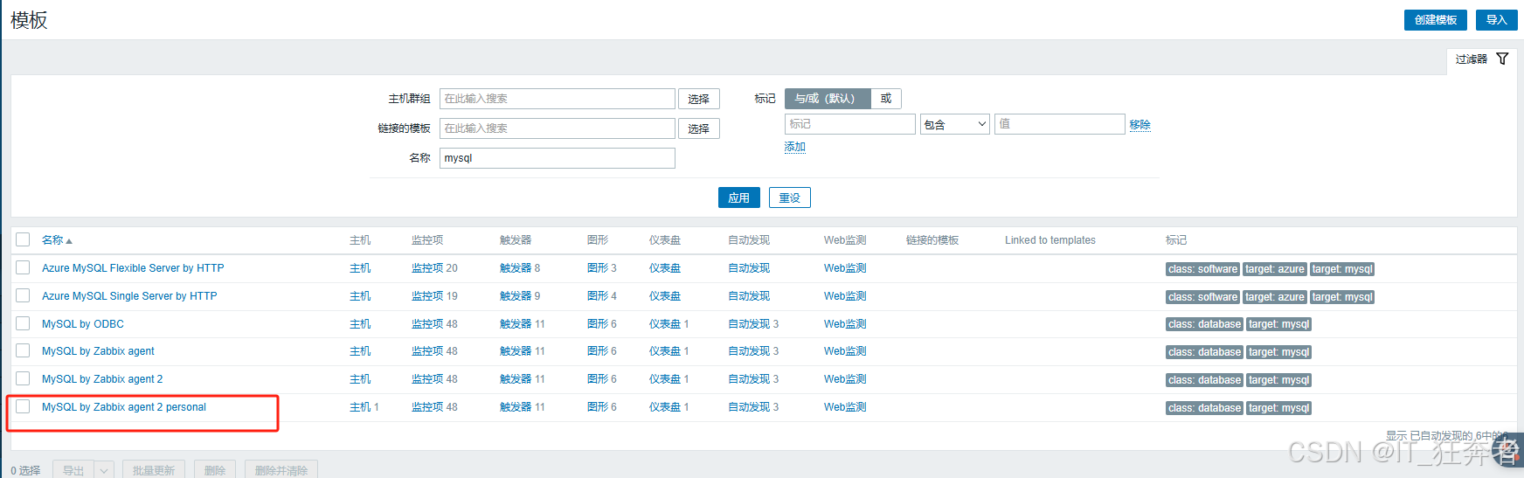Click 创建模板 button
The height and width of the screenshot is (478, 1524).
tap(1435, 20)
